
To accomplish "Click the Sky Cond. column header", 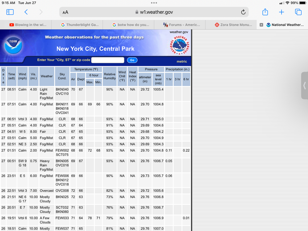I will click(62, 76).
